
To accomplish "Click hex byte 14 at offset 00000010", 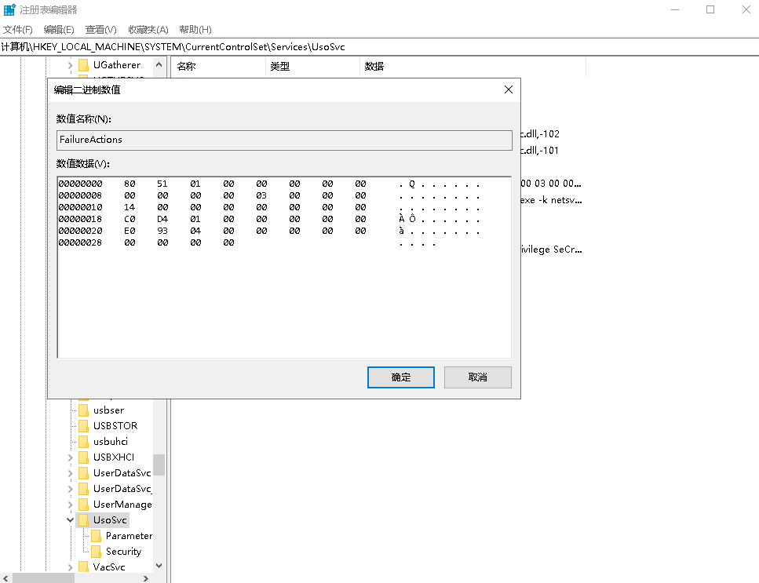I will click(130, 208).
